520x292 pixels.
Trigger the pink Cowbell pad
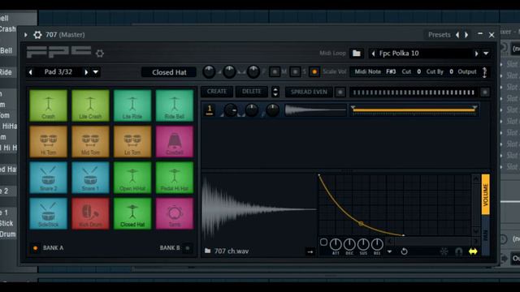click(x=175, y=142)
